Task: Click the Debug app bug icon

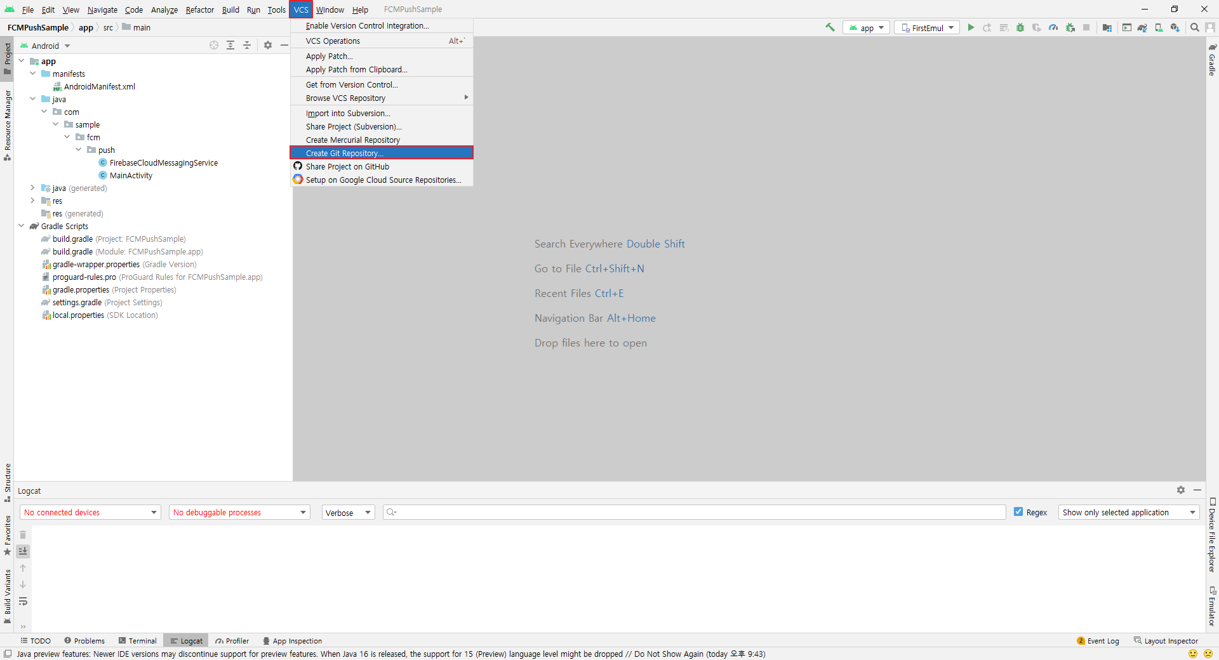Action: 1020,27
